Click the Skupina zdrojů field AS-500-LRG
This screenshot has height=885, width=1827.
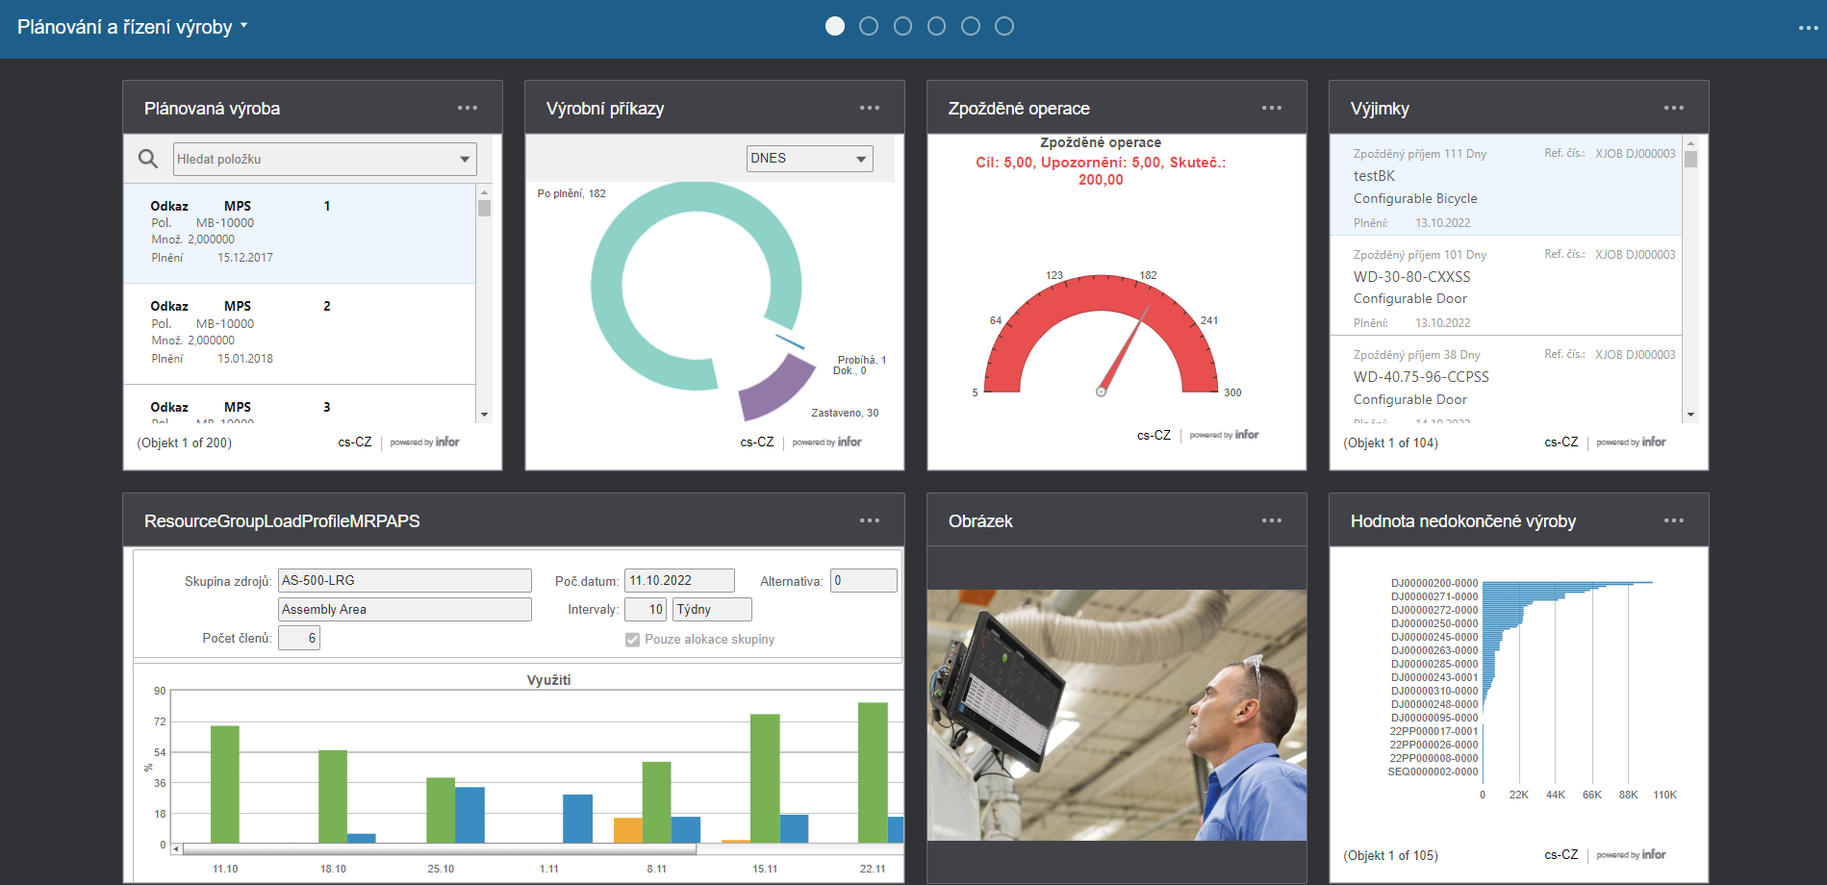(x=404, y=580)
